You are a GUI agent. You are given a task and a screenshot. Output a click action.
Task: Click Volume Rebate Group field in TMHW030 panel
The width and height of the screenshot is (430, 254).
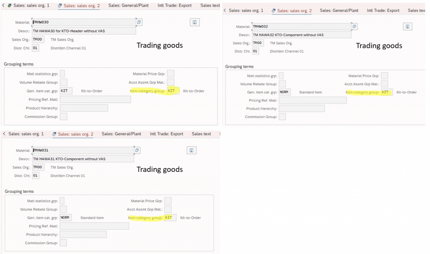point(64,82)
